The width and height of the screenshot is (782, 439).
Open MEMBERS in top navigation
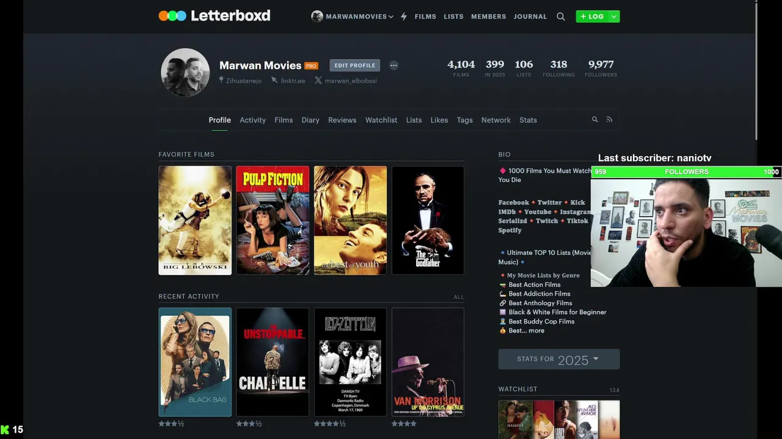489,16
